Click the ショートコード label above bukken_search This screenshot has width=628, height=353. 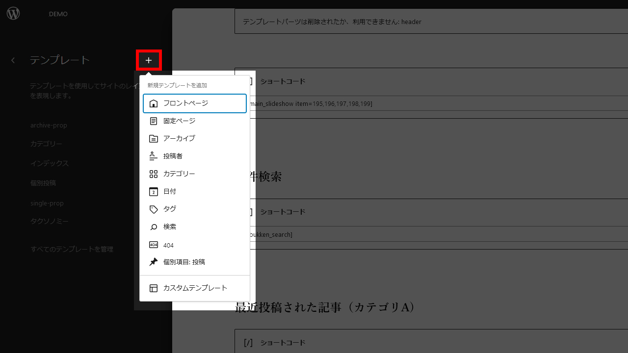(x=283, y=212)
